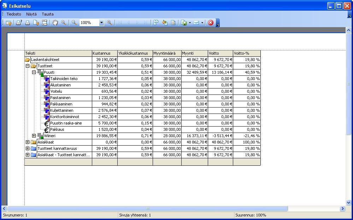Image resolution: width=353 pixels, height=220 pixels.
Task: Select the Alustaminen row label
Action: pyautogui.click(x=60, y=85)
